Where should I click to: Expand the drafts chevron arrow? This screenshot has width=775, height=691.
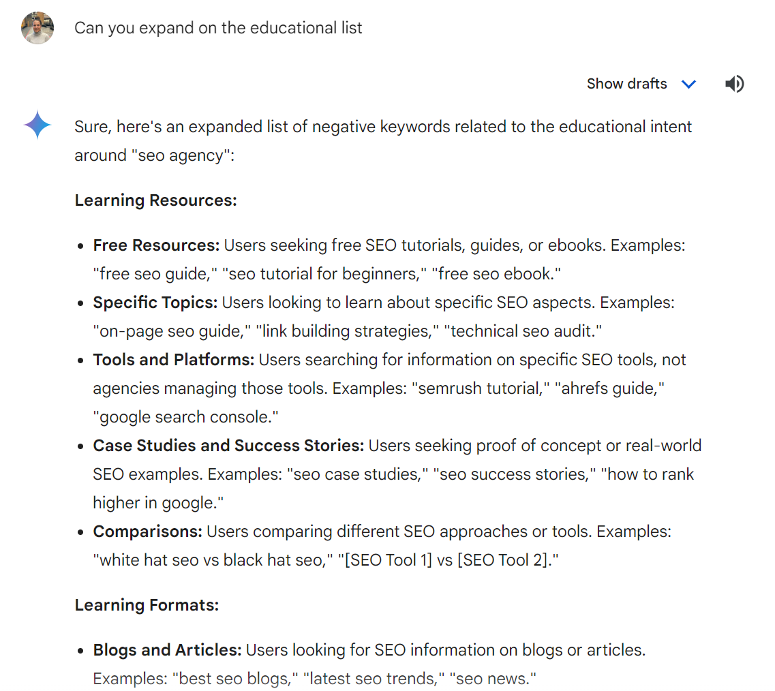click(688, 84)
